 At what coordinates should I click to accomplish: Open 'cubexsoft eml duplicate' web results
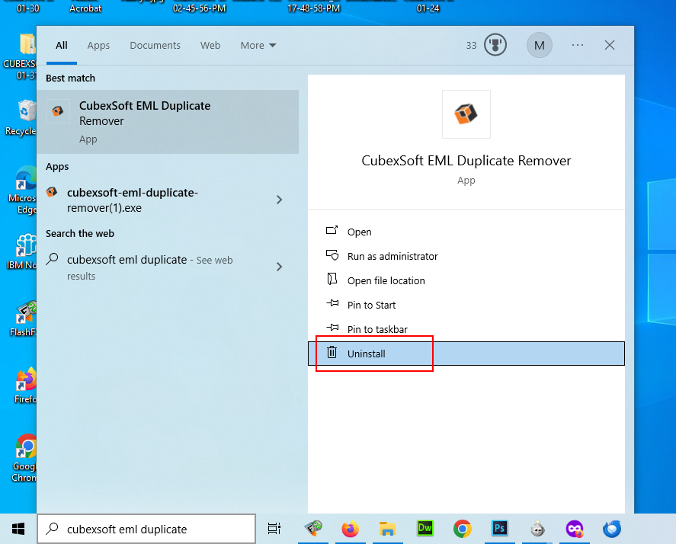[x=168, y=267]
